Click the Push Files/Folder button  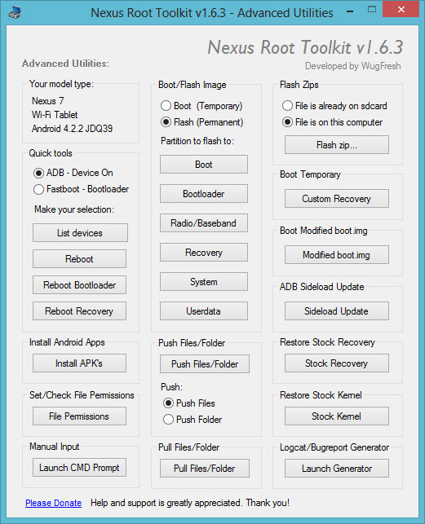click(205, 364)
